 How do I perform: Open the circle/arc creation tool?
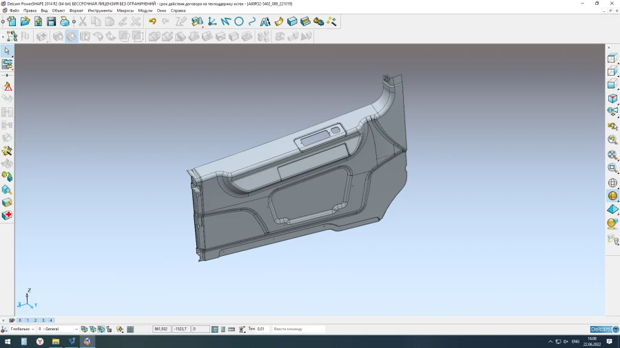click(x=239, y=21)
